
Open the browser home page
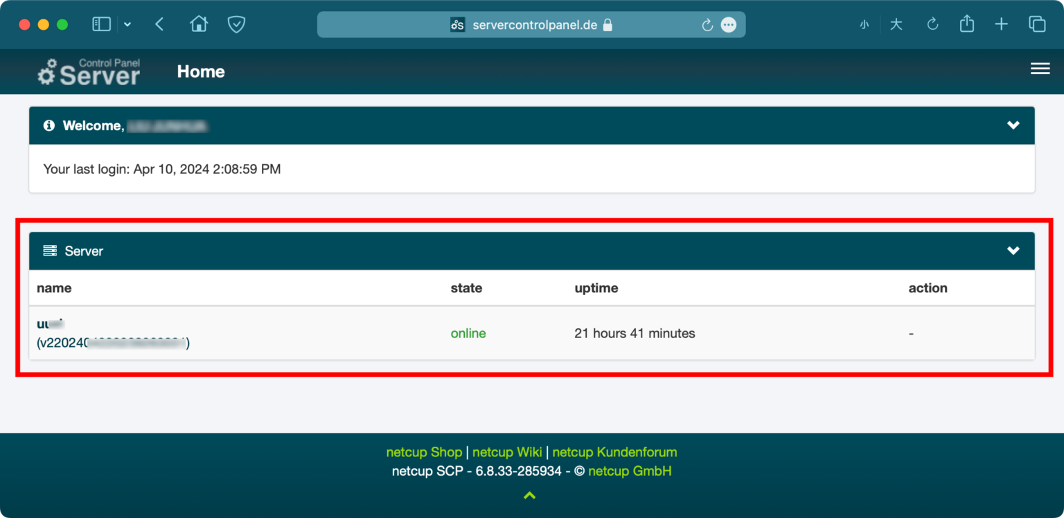point(199,24)
